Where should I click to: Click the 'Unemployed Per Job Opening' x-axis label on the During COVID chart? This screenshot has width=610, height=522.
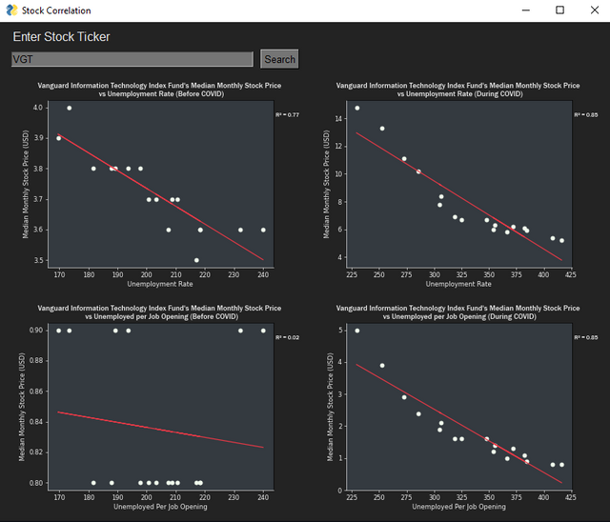coord(459,507)
